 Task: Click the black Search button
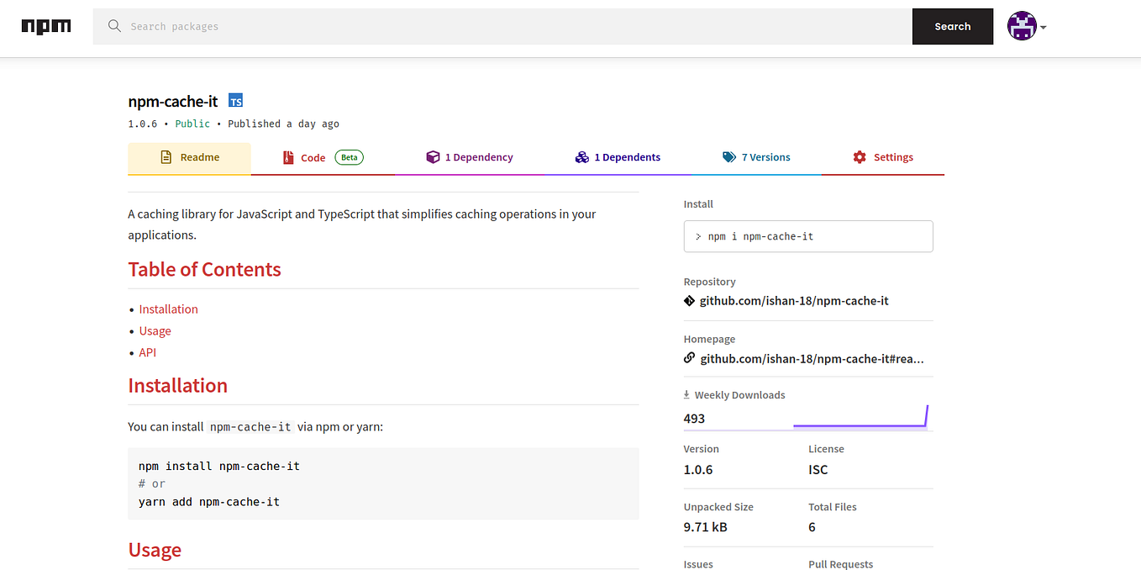click(x=953, y=27)
